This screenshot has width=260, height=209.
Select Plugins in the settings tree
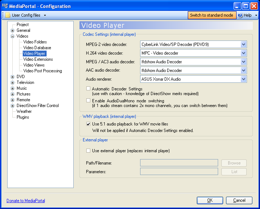click(23, 117)
